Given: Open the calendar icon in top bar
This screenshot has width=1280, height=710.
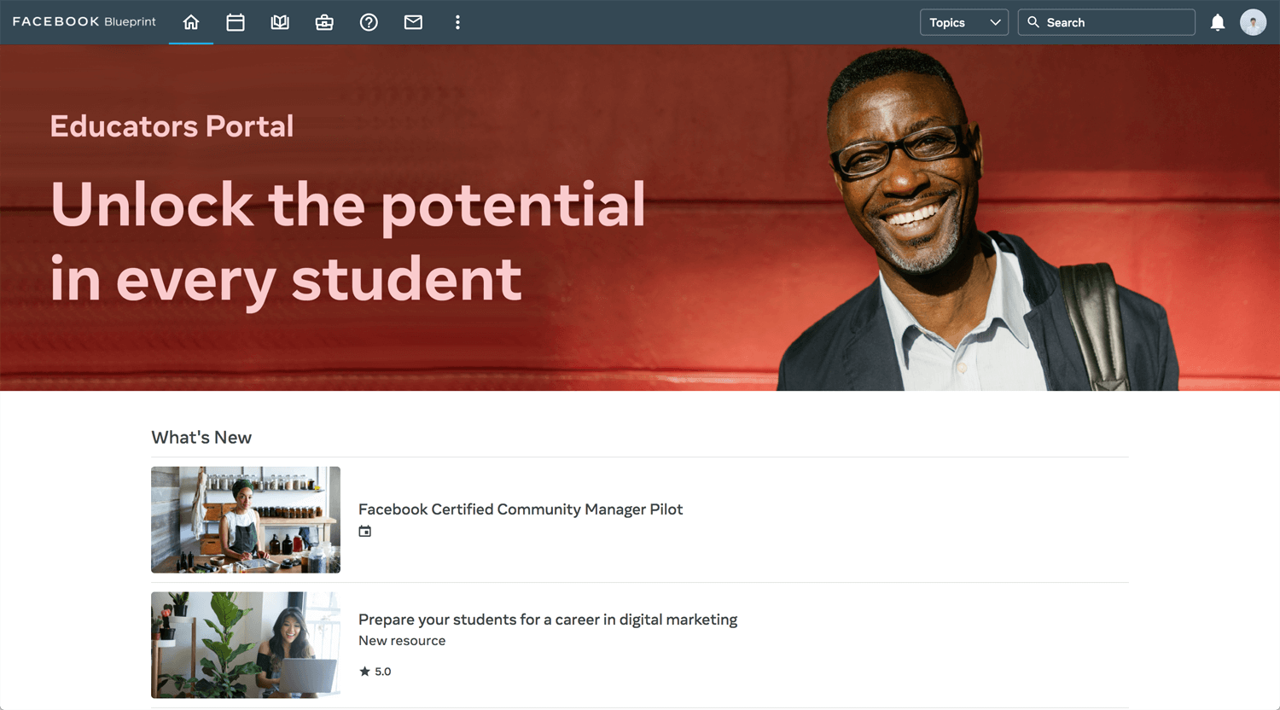Looking at the screenshot, I should (236, 22).
